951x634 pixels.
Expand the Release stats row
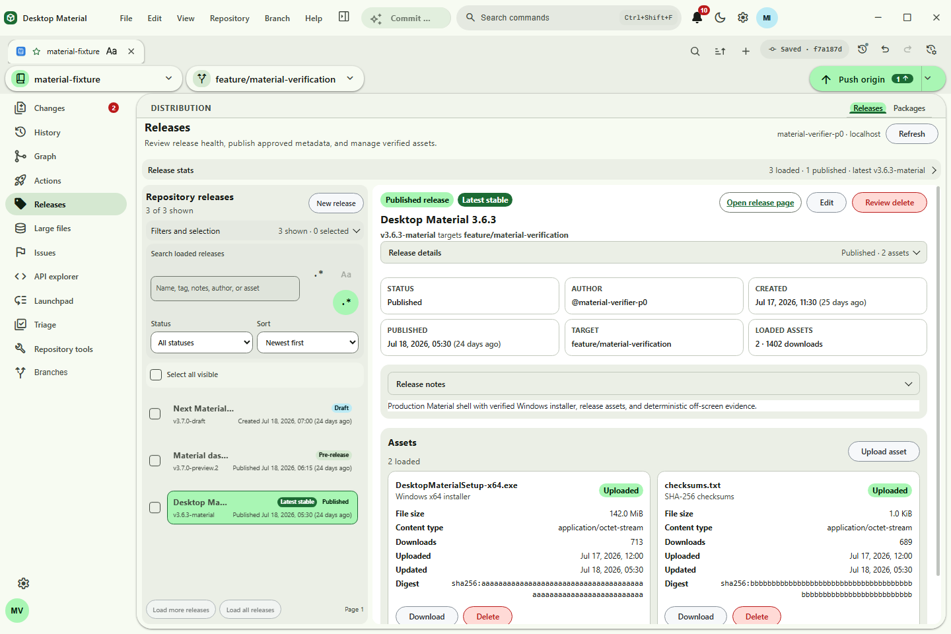[542, 170]
